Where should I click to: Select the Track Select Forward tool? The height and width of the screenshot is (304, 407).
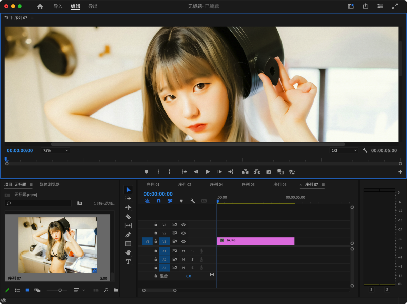128,199
